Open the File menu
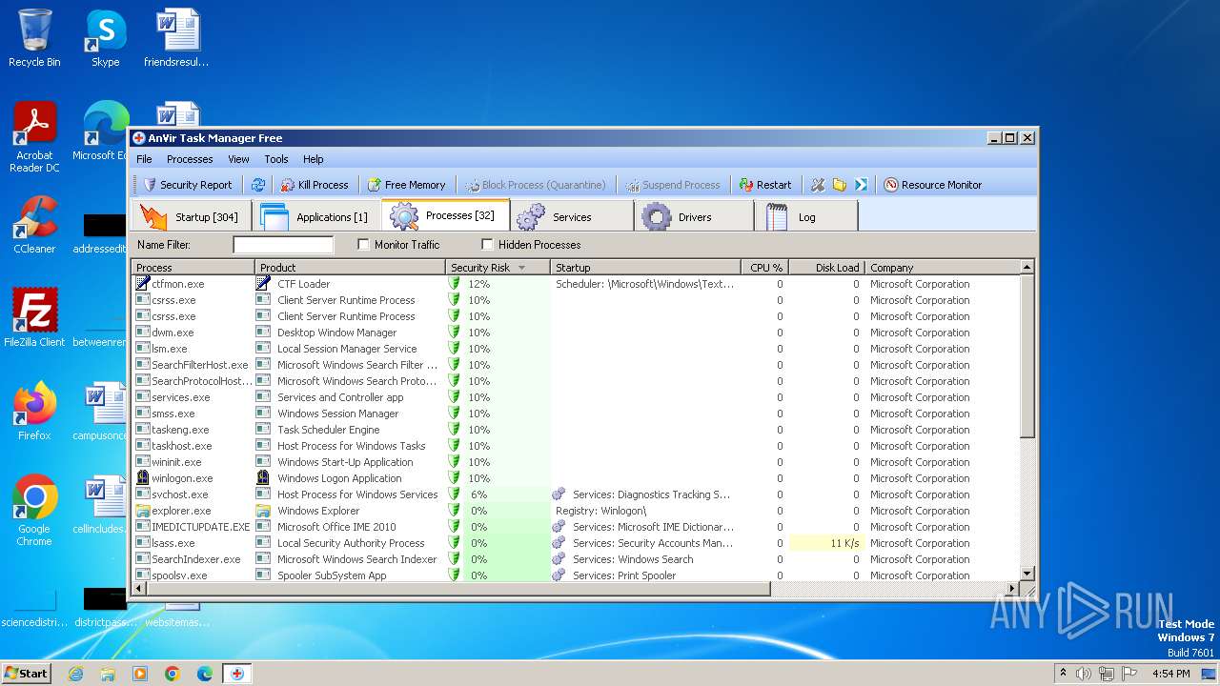The height and width of the screenshot is (686, 1220). coord(144,159)
